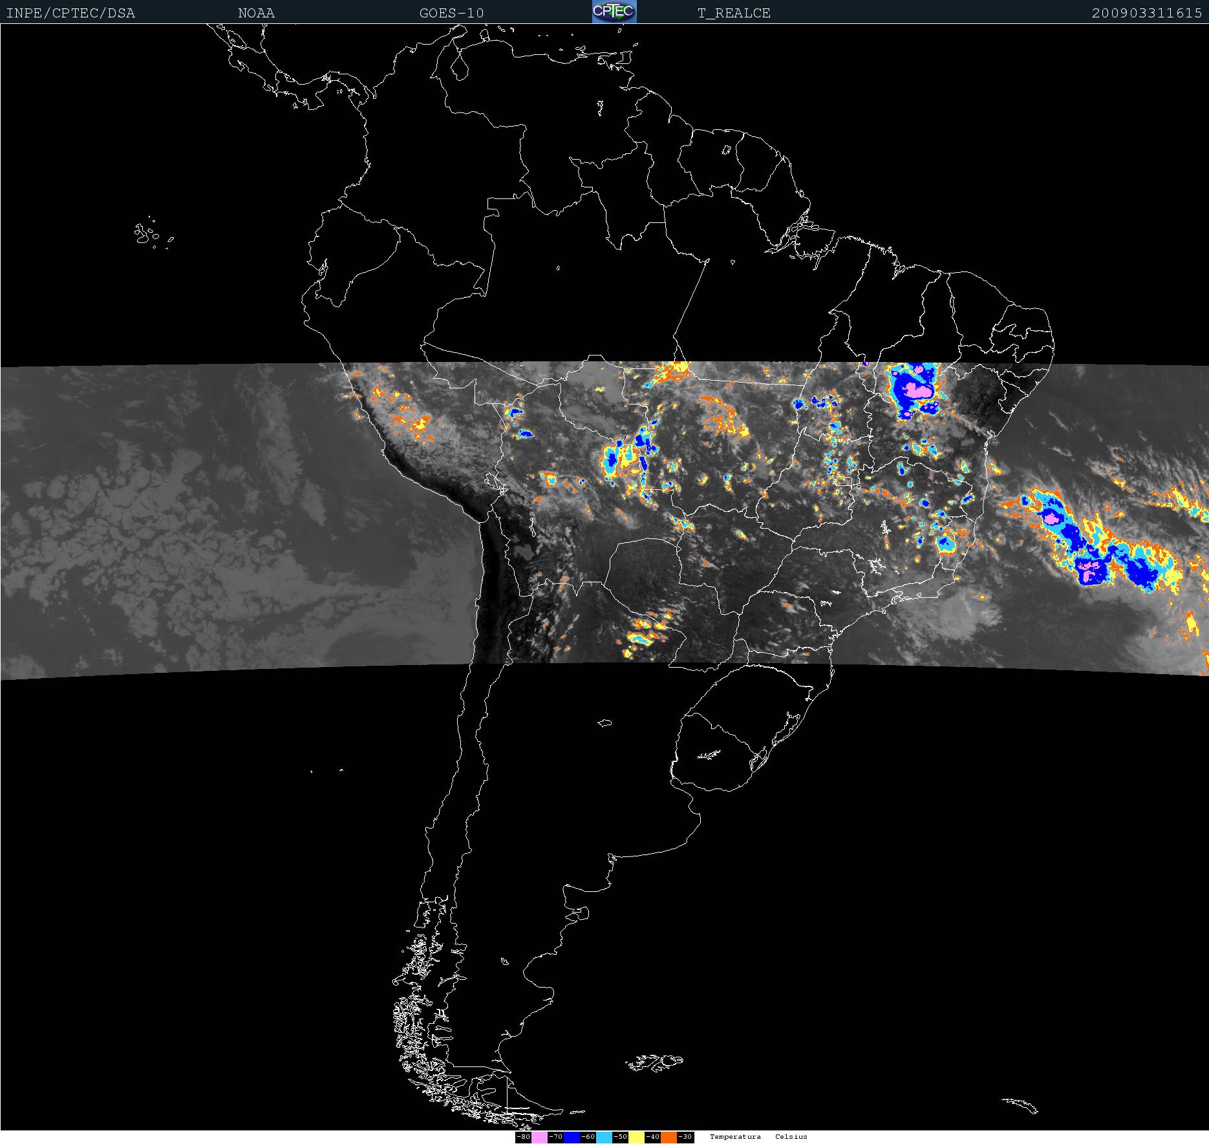Screen dimensions: 1209x1144
Task: Select the light blue legend swatch
Action: coord(604,1137)
